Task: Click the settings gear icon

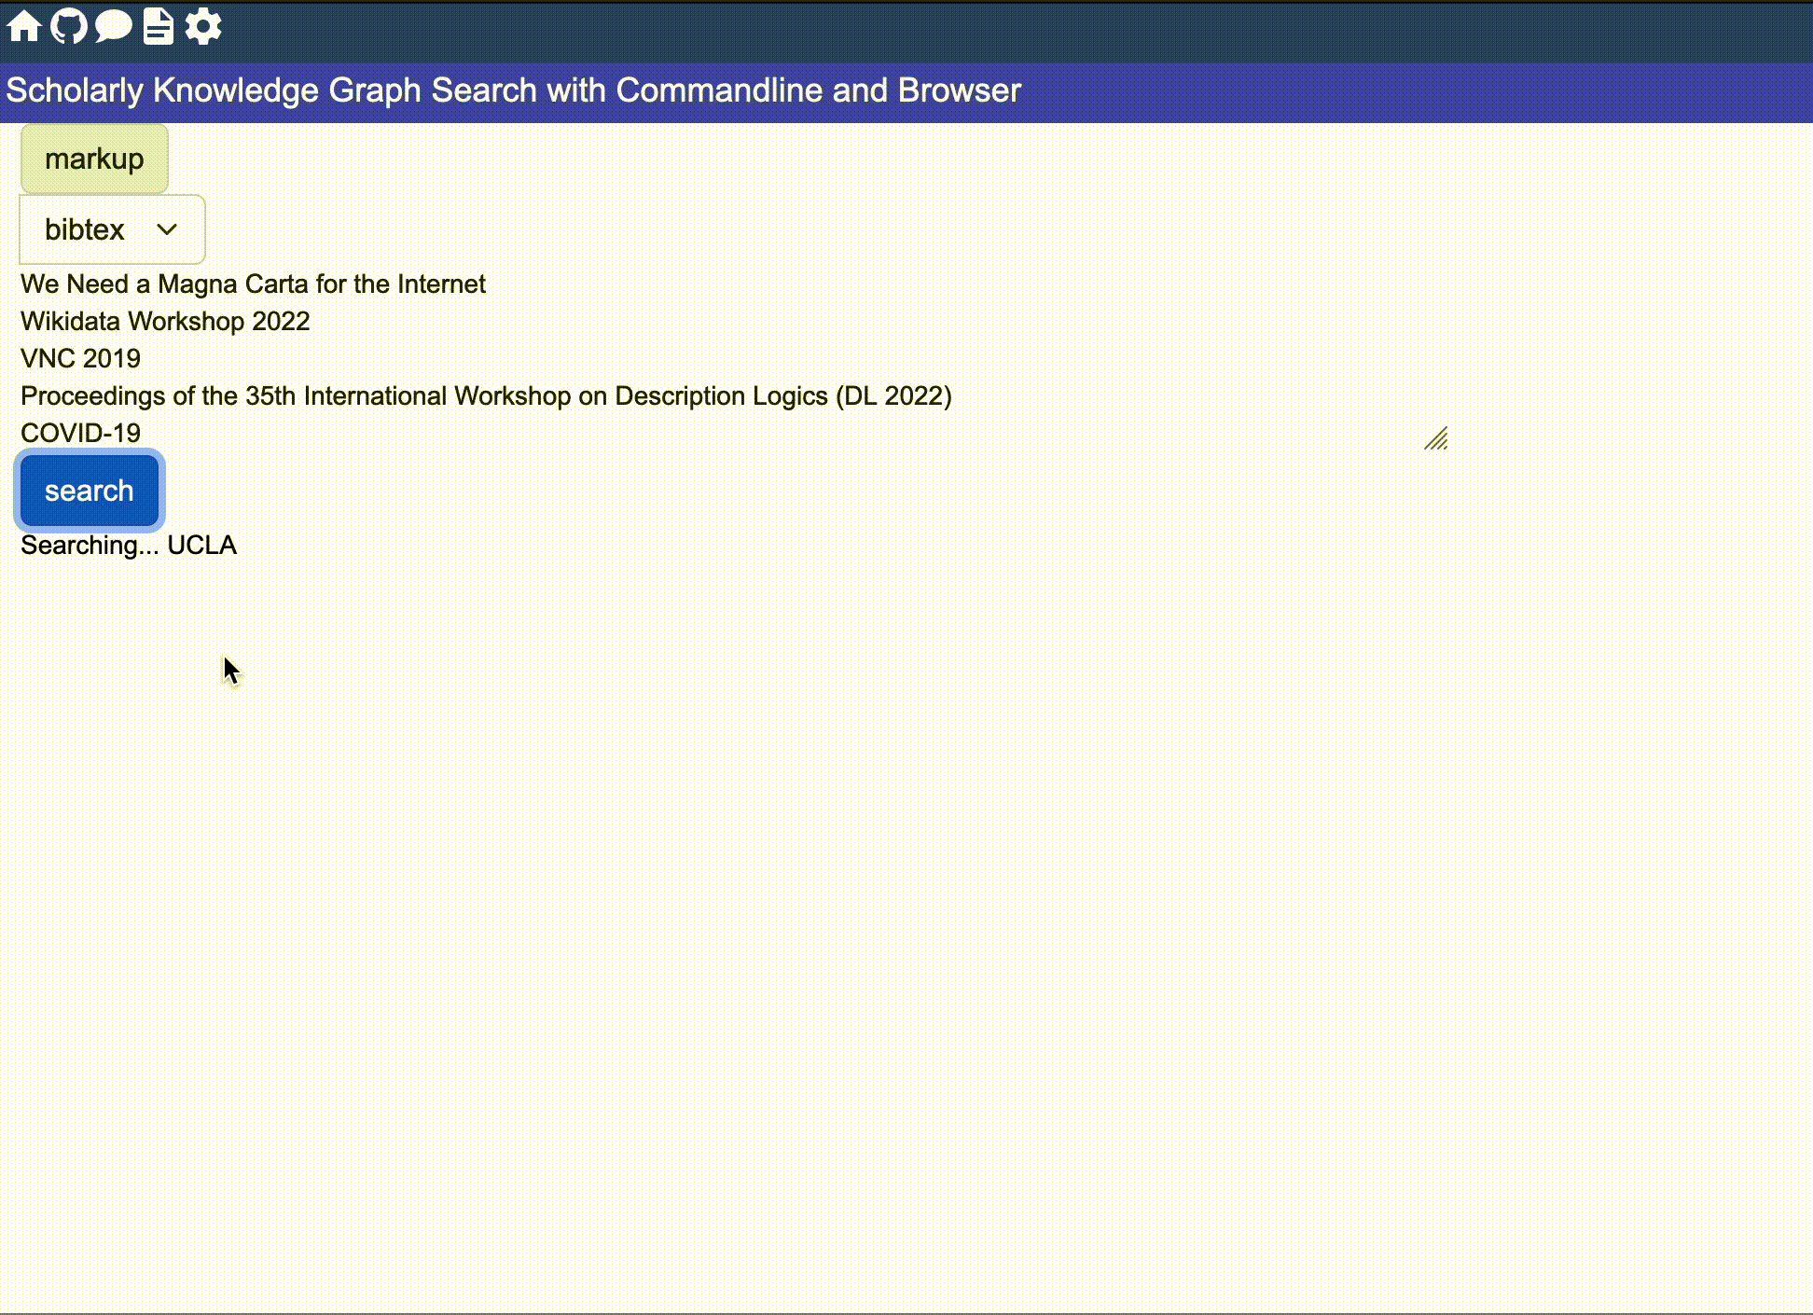Action: point(202,27)
